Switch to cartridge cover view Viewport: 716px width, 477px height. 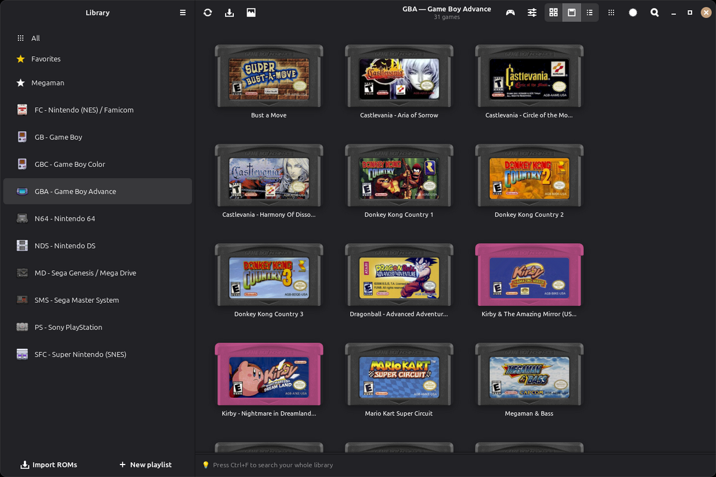572,13
